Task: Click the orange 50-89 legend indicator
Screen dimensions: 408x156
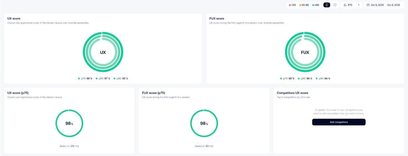Action: [x=304, y=5]
